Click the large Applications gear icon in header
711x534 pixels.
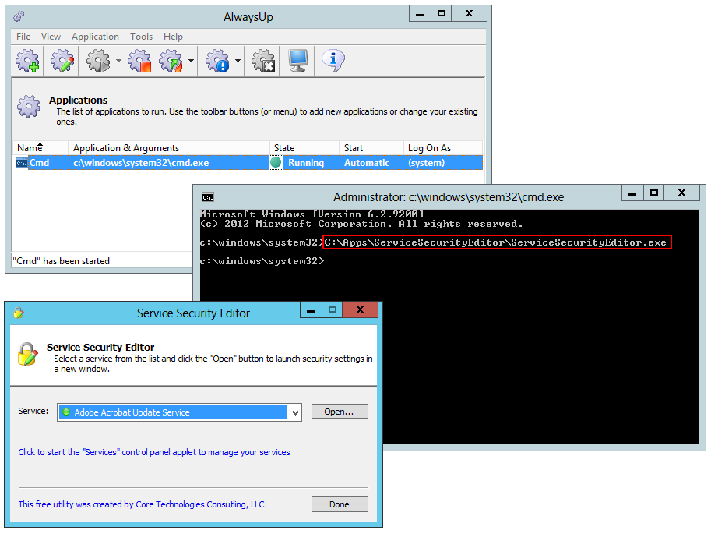29,107
